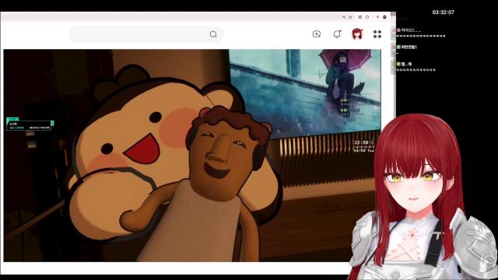Screen dimensions: 498x280
Task: Open the browser profile icon in toolbar
Action: [384, 17]
